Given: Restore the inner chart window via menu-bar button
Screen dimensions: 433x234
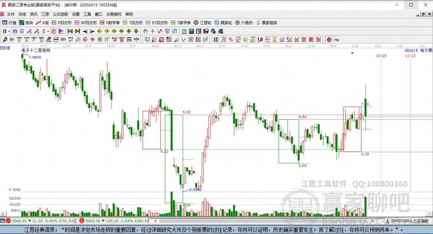Looking at the screenshot, I should [423, 14].
